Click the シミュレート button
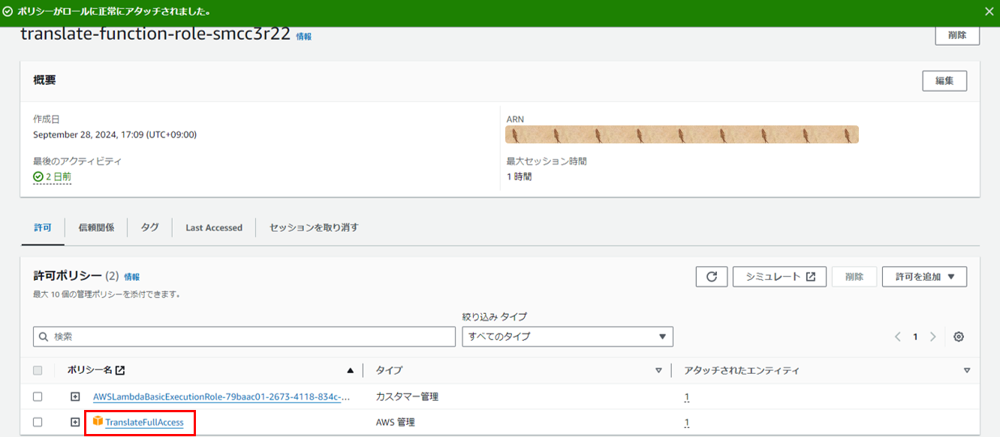The height and width of the screenshot is (437, 1000). (779, 276)
